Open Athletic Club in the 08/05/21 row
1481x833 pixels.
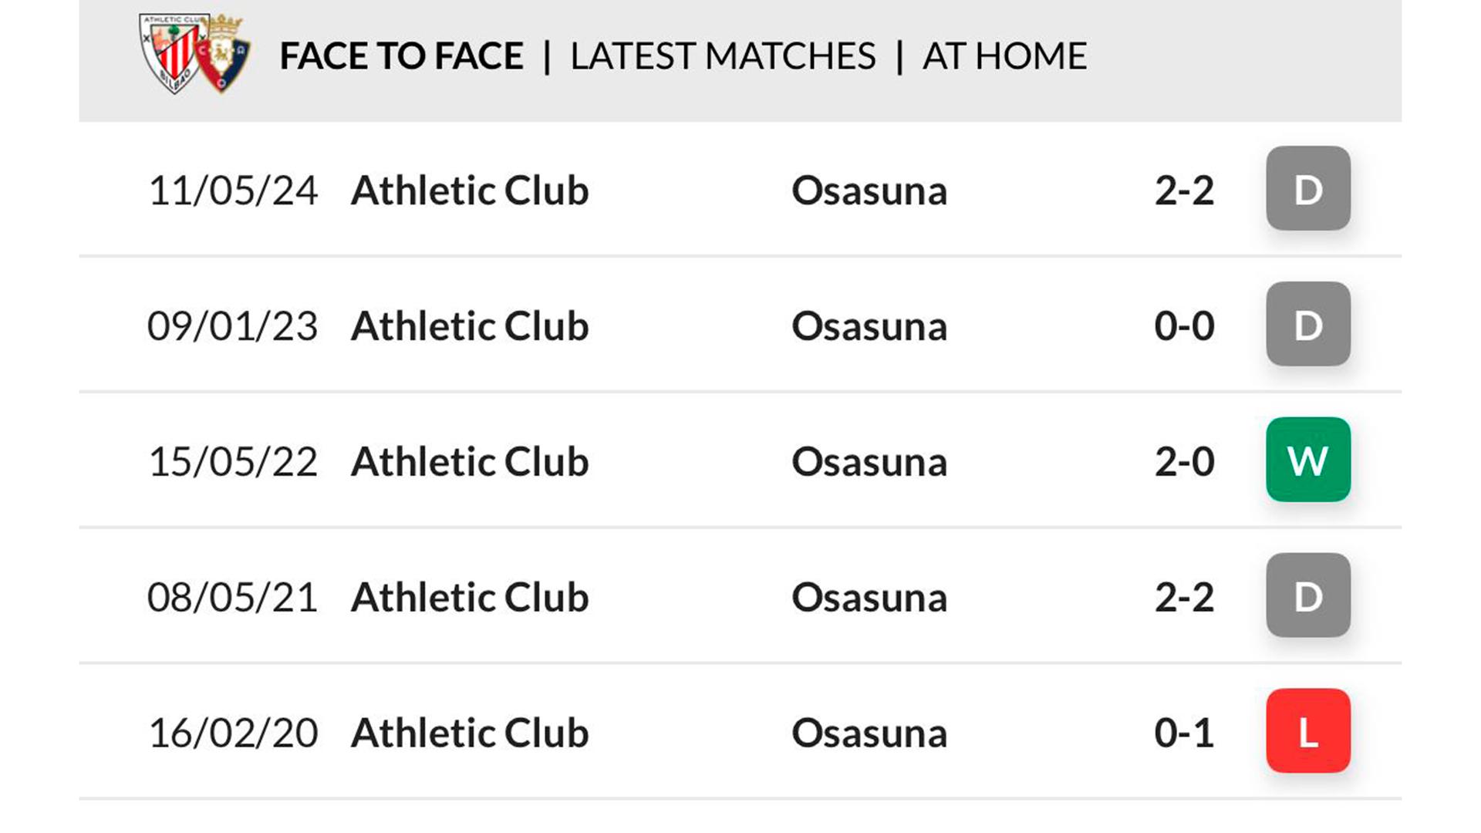(x=470, y=598)
